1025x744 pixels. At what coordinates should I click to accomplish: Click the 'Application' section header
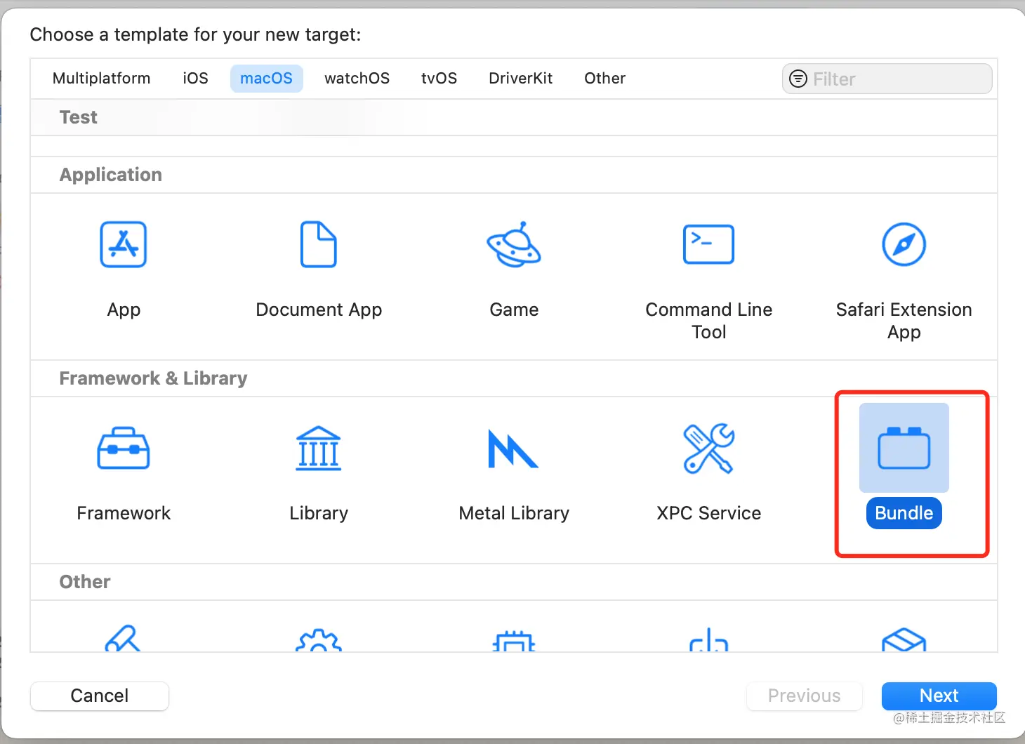[111, 175]
